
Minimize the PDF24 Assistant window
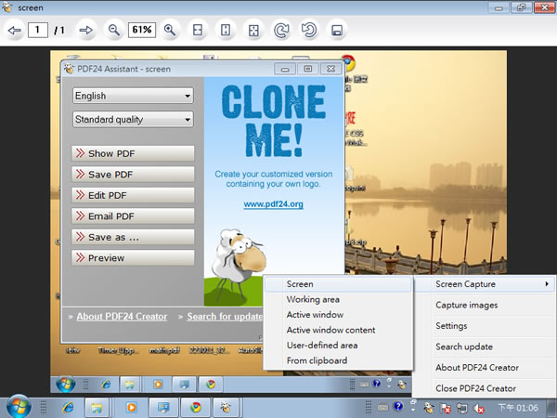tap(285, 69)
